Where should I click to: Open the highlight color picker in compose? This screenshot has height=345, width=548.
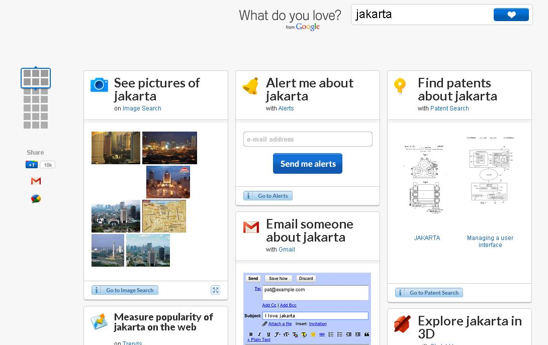point(304,334)
